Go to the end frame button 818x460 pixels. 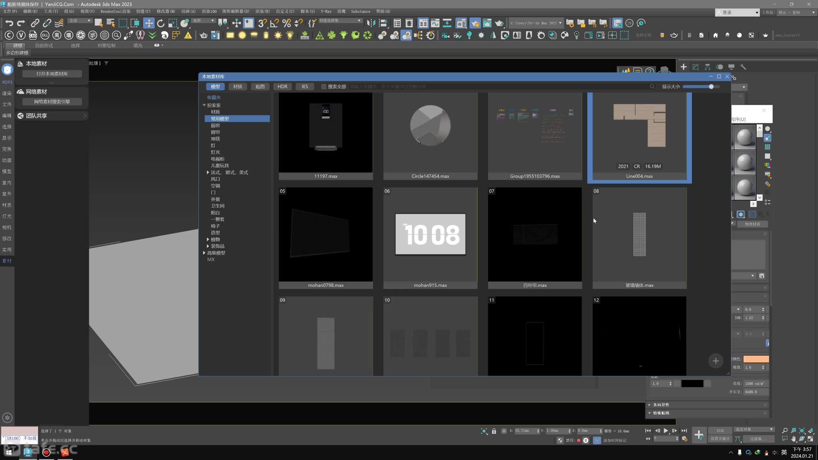point(684,431)
